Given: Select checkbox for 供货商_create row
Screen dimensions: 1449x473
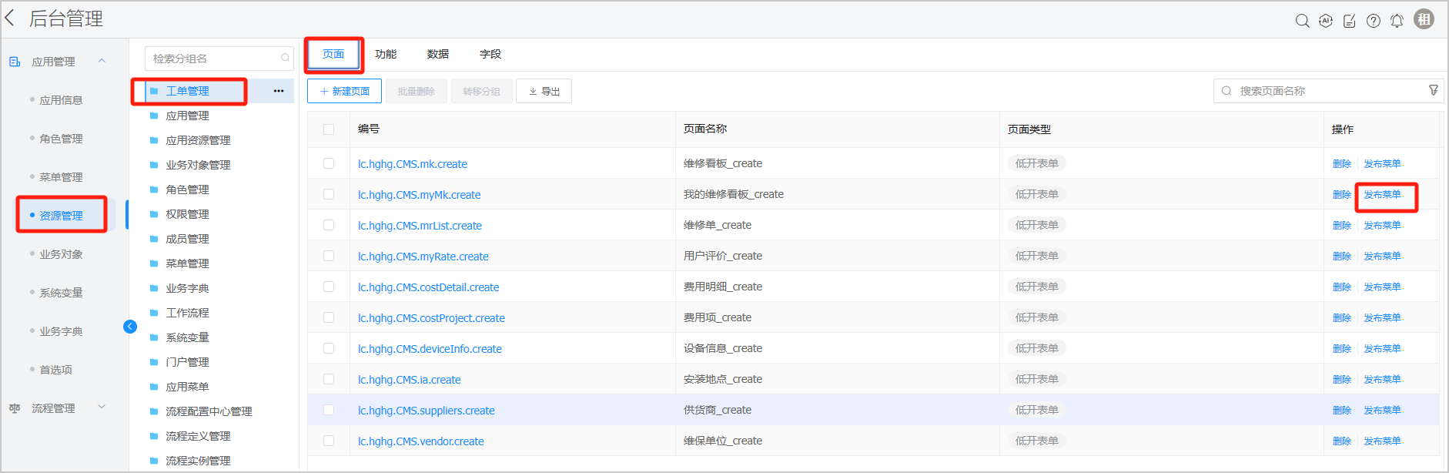Looking at the screenshot, I should (x=329, y=410).
